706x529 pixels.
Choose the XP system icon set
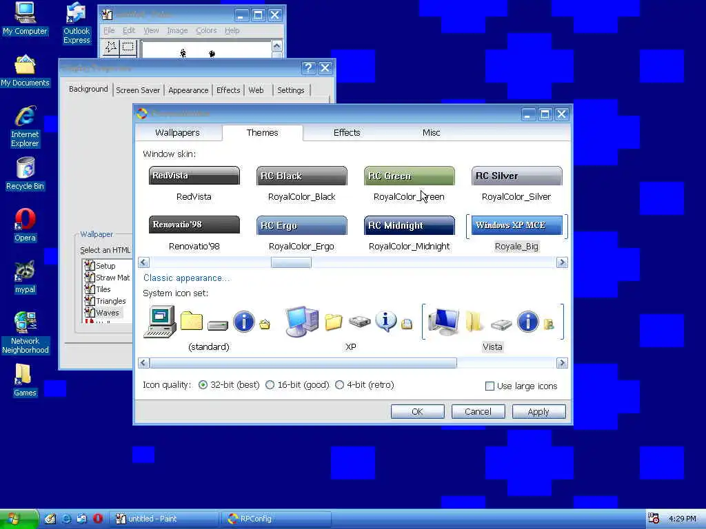[350, 327]
